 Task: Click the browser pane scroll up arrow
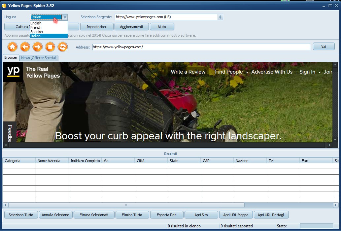coord(335,65)
